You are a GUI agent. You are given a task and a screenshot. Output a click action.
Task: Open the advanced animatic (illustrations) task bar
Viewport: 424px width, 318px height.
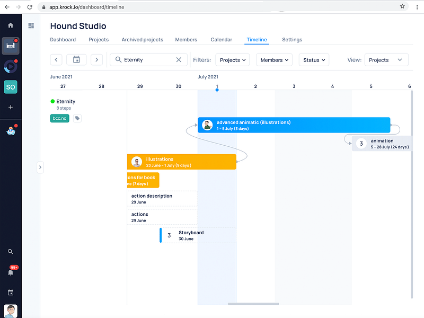[294, 125]
